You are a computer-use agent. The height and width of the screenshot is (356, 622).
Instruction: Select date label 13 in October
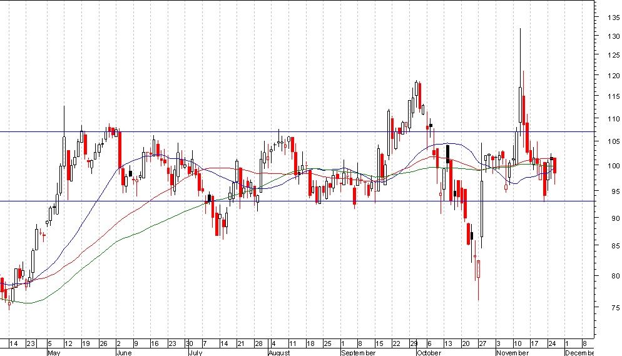448,343
